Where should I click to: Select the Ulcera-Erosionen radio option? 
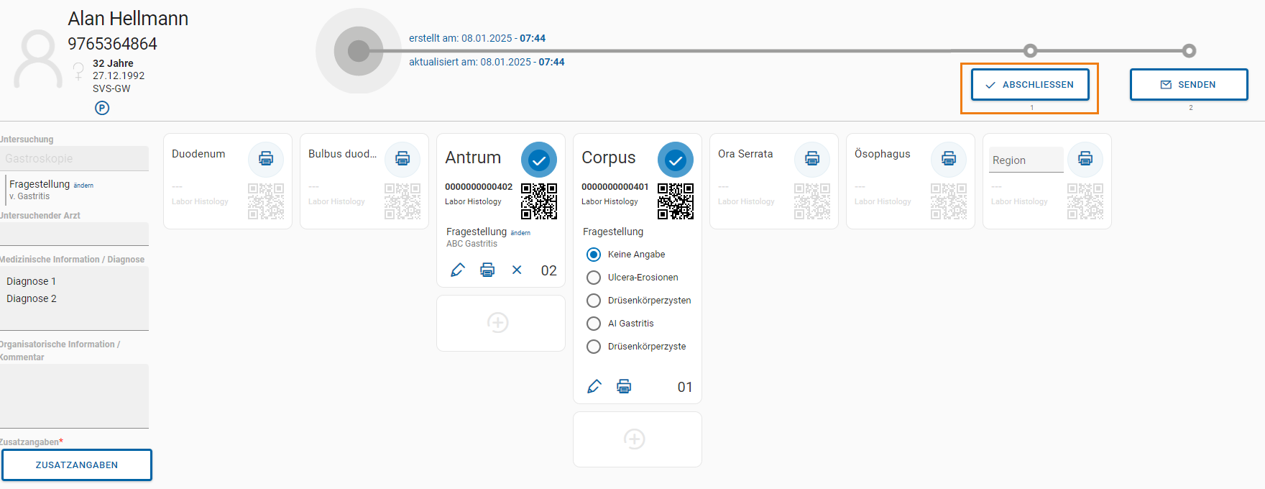tap(594, 278)
